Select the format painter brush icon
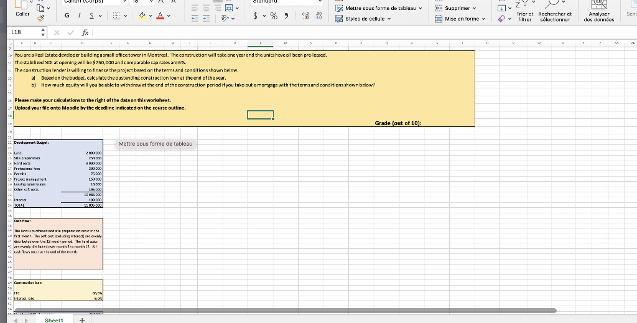 [x=40, y=18]
